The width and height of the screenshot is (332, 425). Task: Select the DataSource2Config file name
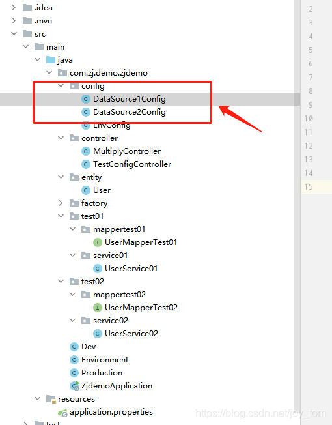tap(130, 112)
